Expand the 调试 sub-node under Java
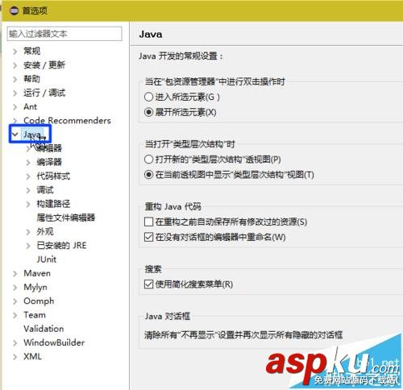 pos(28,190)
